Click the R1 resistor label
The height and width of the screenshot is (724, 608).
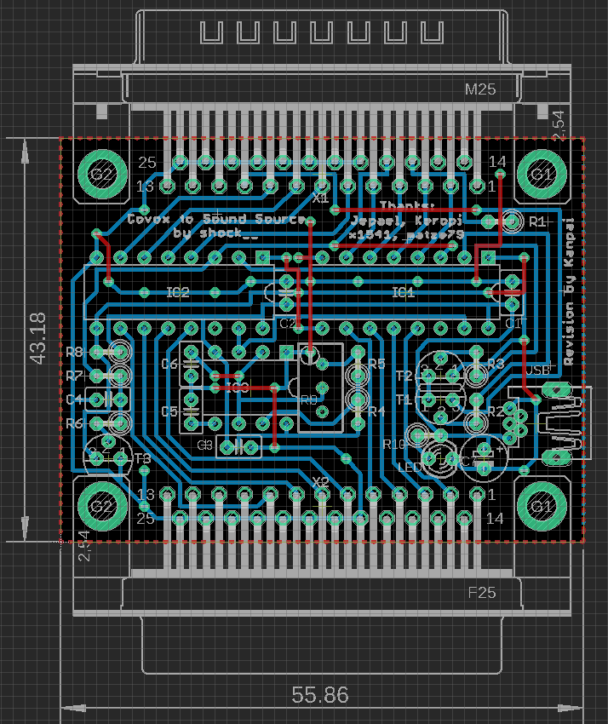(537, 222)
